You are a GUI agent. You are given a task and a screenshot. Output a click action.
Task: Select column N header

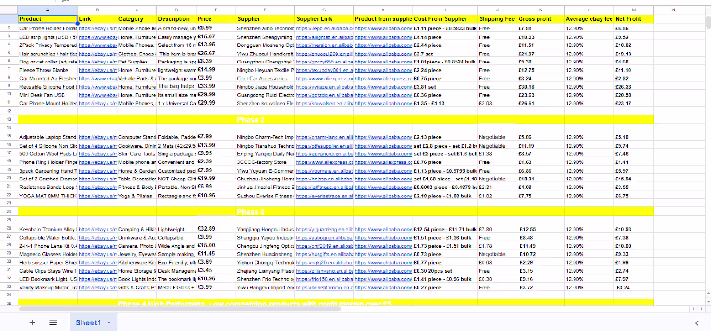tap(673, 10)
